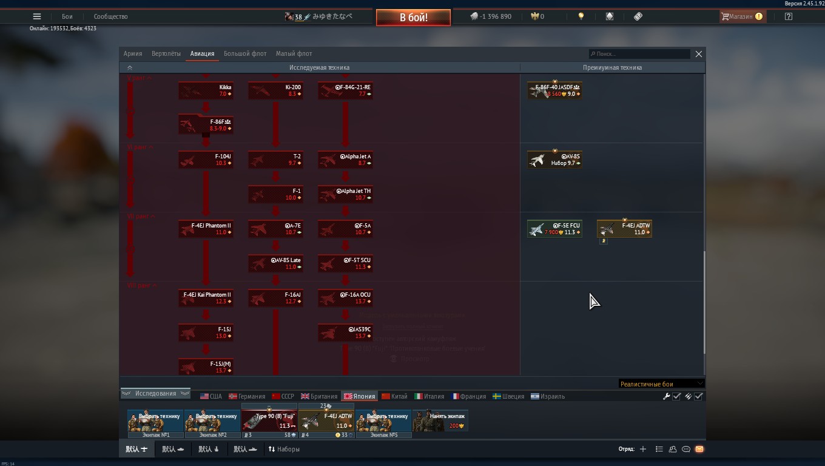
Task: Open the hamburger main menu icon
Action: (x=37, y=16)
